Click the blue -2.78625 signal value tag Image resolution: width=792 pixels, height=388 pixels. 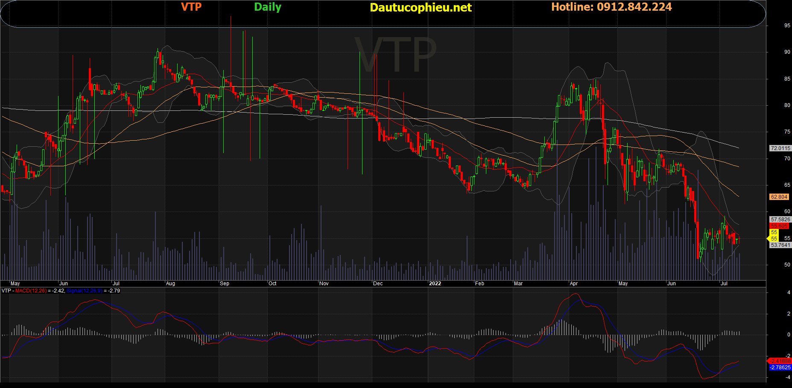click(780, 368)
